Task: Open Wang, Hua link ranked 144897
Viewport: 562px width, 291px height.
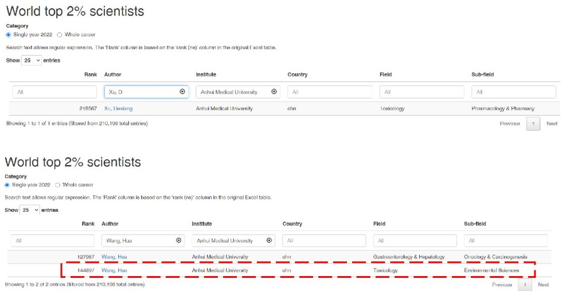Action: pyautogui.click(x=114, y=270)
